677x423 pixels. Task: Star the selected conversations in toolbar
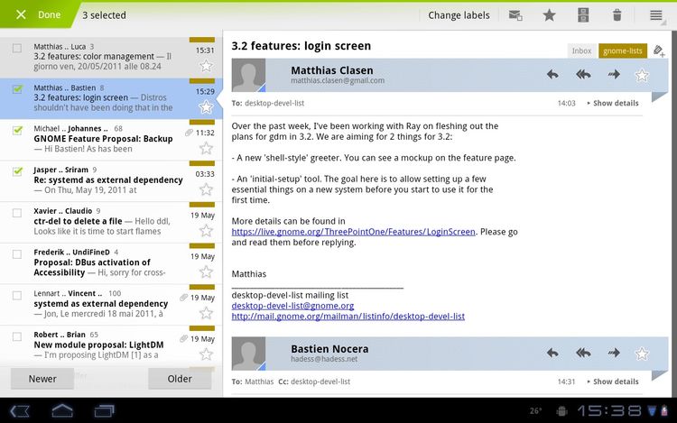549,15
